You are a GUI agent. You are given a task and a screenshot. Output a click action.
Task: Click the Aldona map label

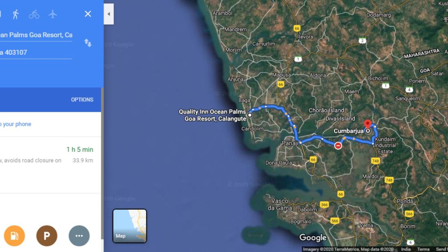click(318, 75)
